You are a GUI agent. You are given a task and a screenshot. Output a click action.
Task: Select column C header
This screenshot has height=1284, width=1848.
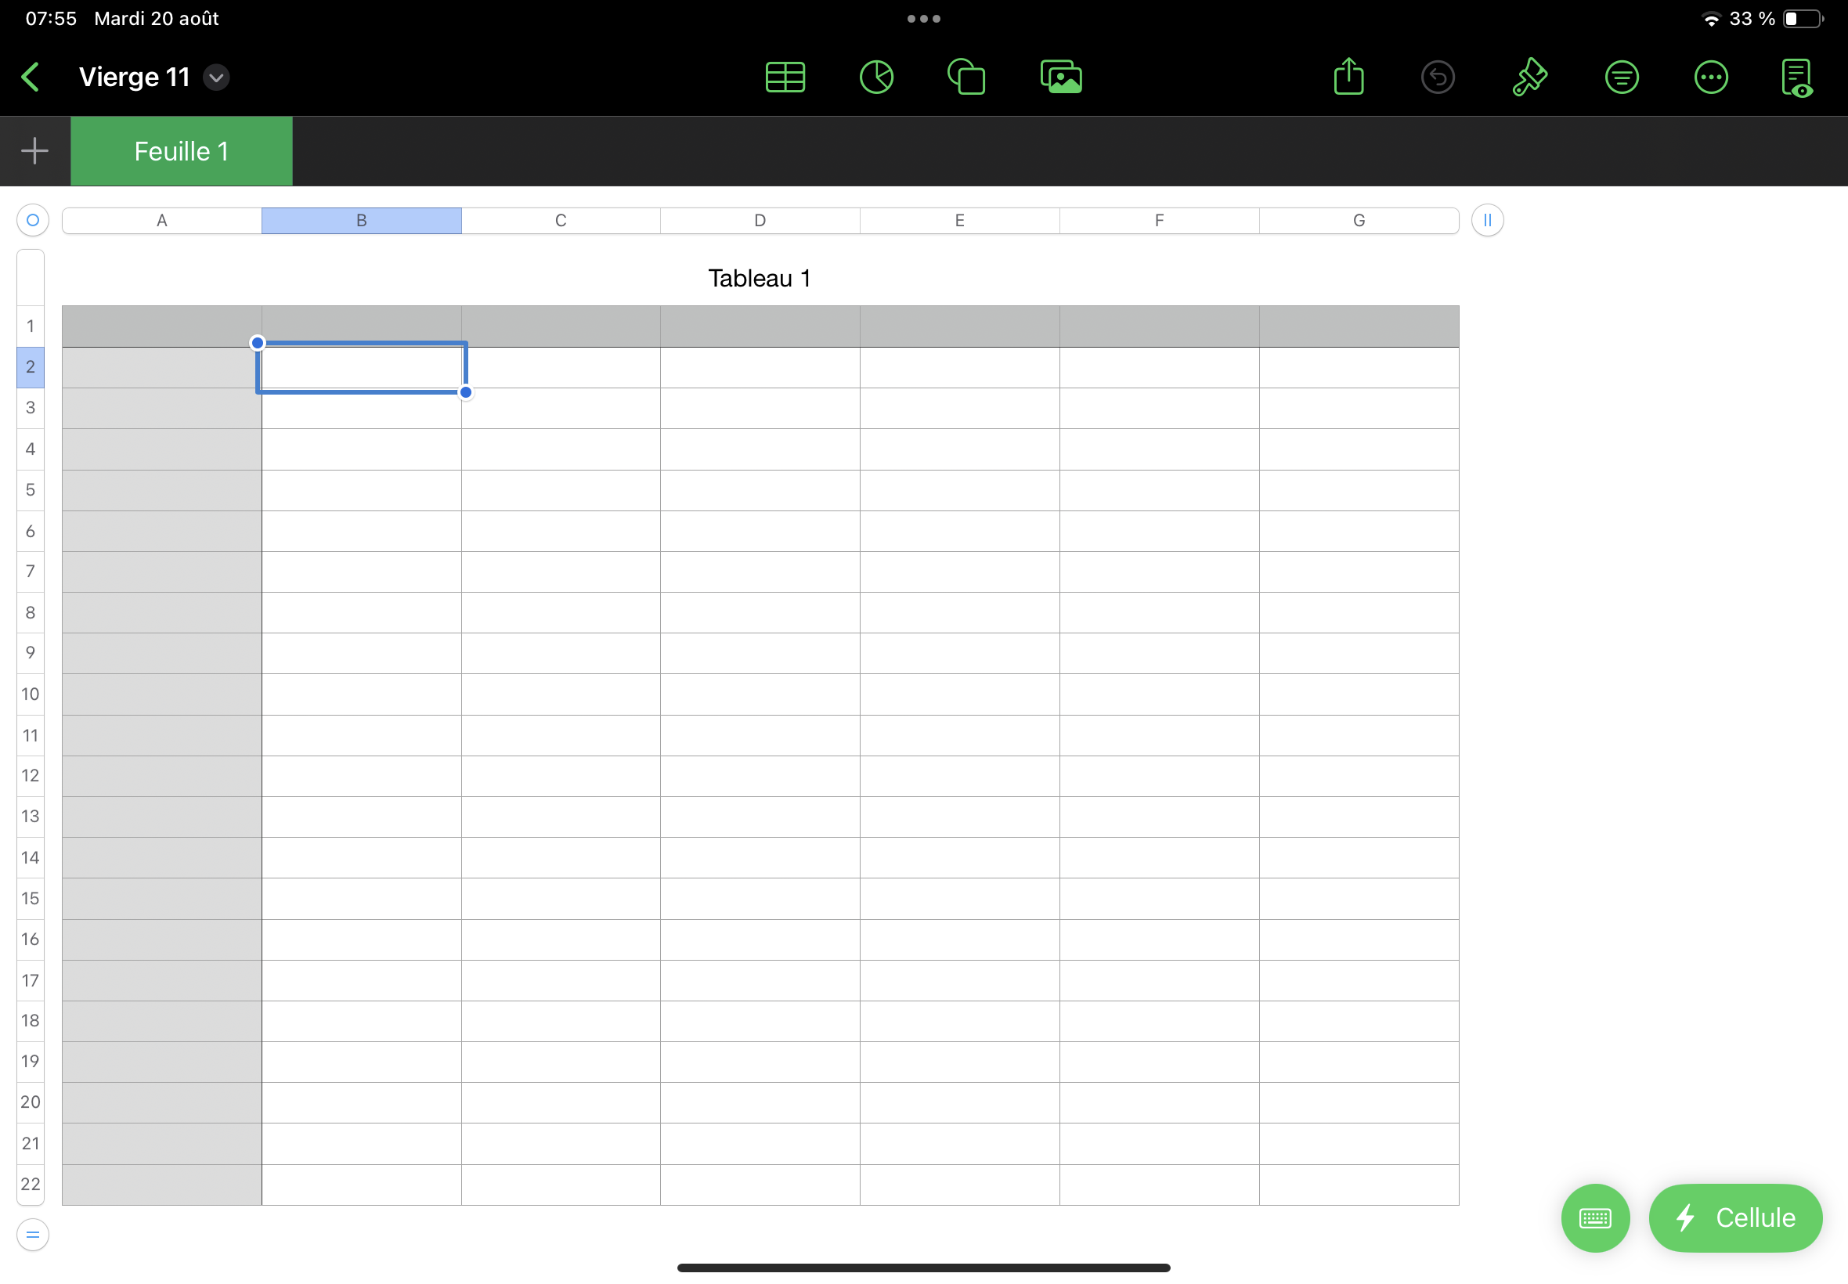tap(561, 221)
